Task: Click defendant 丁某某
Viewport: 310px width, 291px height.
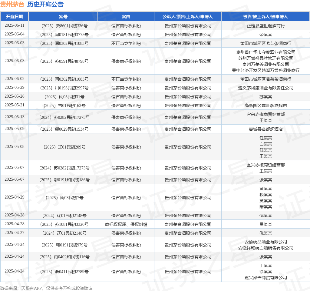Action: click(266, 266)
